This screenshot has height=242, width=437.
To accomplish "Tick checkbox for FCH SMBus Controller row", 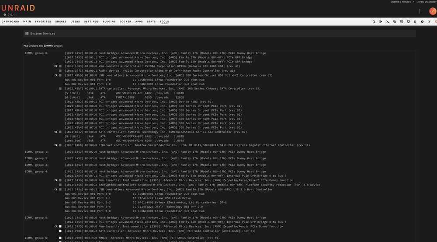I will (60, 238).
